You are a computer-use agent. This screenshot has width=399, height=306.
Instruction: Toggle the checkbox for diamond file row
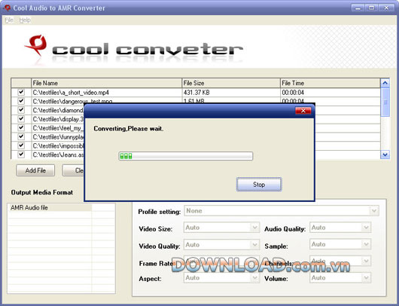(21, 110)
